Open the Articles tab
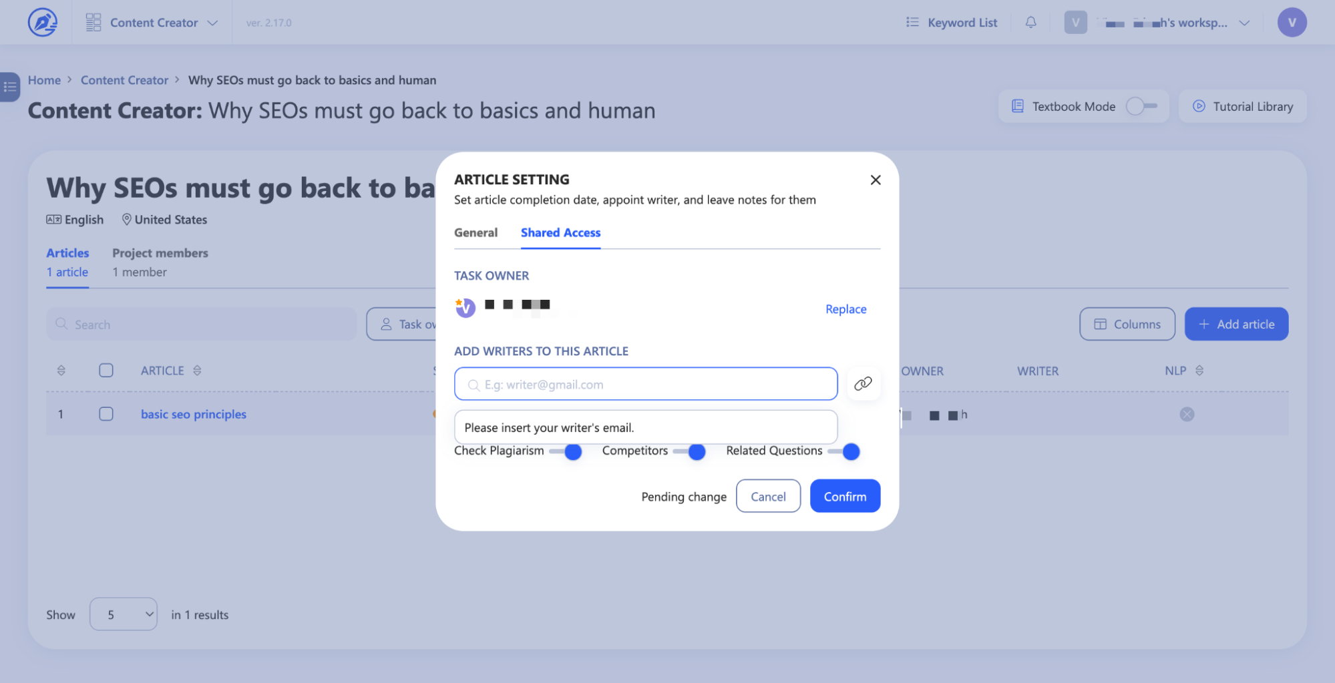 (x=67, y=262)
